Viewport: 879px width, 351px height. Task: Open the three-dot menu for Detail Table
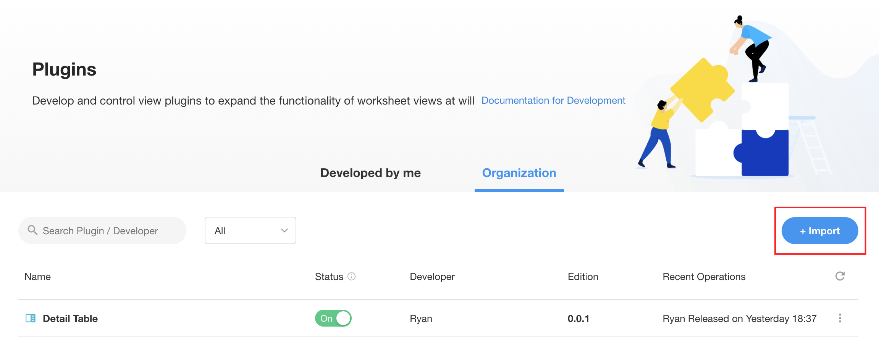tap(840, 318)
